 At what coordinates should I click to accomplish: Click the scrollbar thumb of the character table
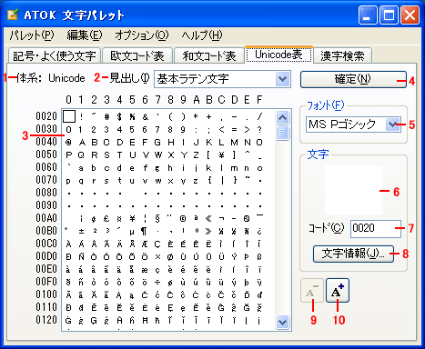[283, 133]
